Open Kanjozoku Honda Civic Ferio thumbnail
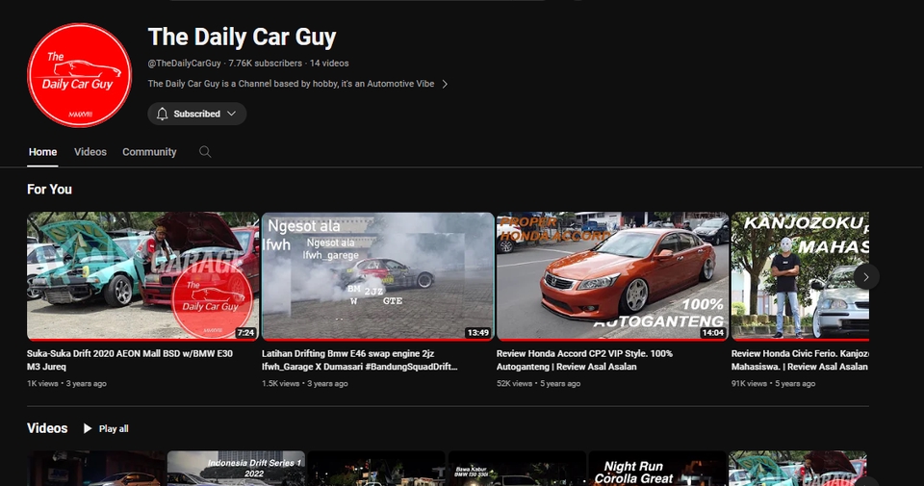This screenshot has width=924, height=486. [x=800, y=276]
